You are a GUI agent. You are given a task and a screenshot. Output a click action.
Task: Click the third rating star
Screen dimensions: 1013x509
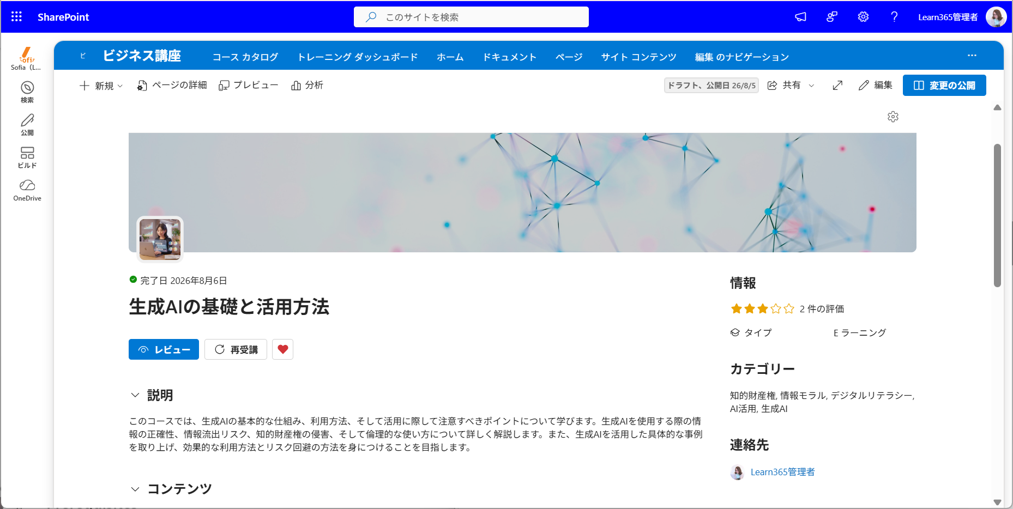(x=763, y=309)
